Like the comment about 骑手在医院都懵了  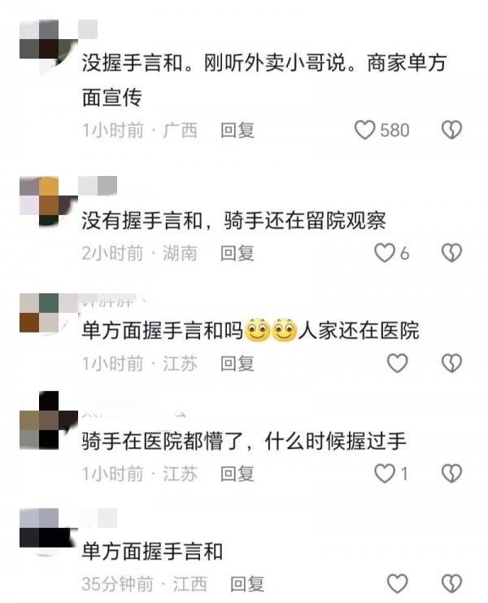pyautogui.click(x=385, y=473)
